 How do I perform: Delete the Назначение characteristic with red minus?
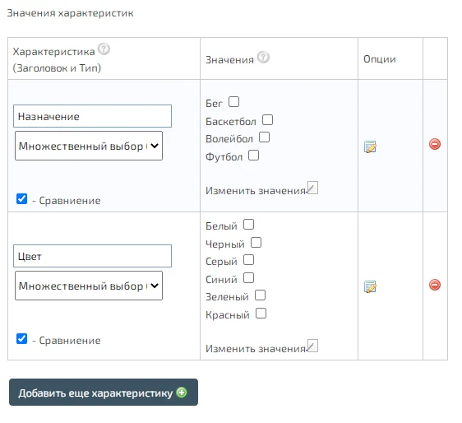tap(435, 144)
